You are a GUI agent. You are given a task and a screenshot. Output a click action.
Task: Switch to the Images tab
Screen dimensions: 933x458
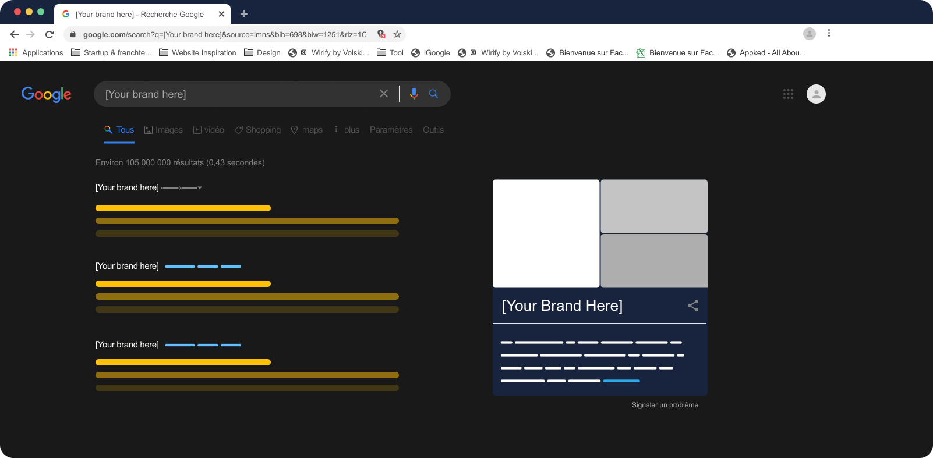click(164, 130)
